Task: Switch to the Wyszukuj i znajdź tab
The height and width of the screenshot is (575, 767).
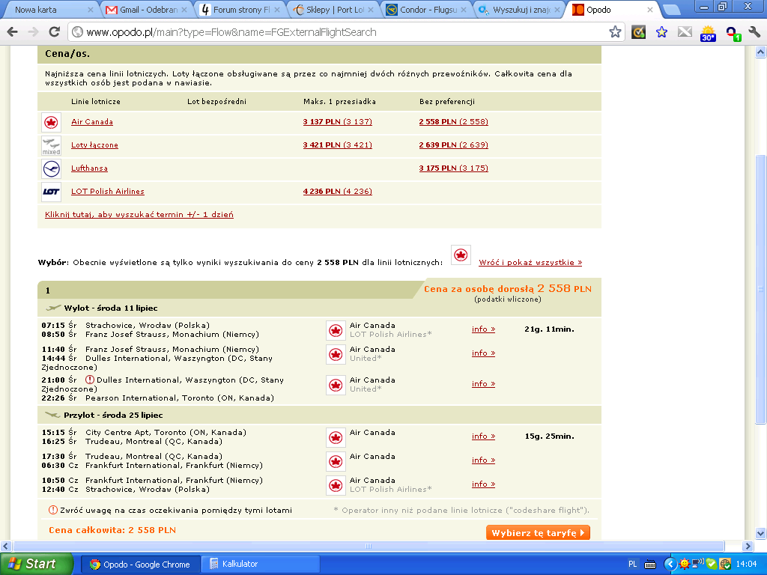Action: coord(520,10)
